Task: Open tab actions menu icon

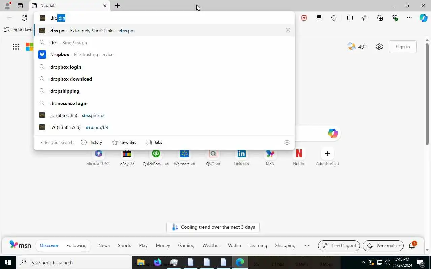Action: (x=20, y=6)
